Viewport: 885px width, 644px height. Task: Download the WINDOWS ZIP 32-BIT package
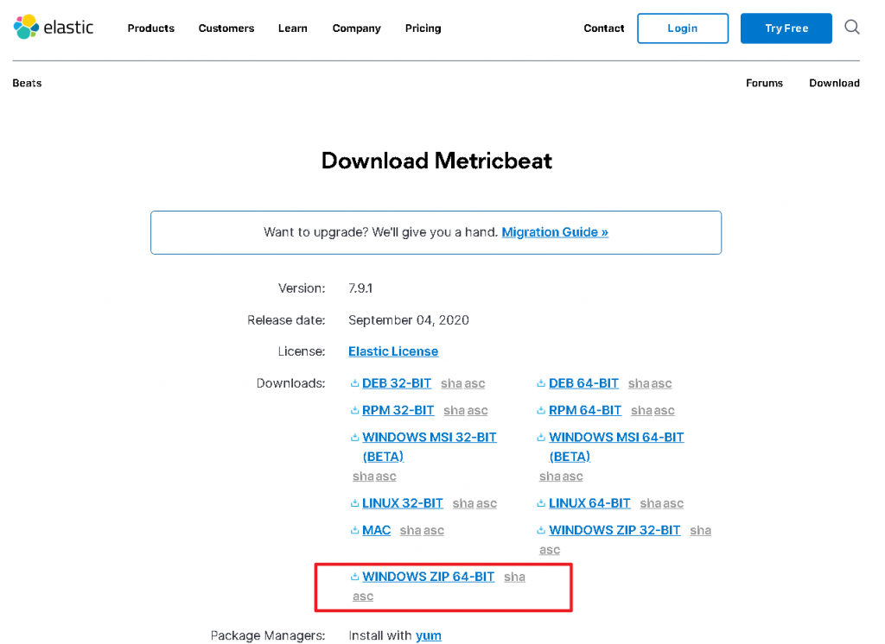click(x=614, y=531)
